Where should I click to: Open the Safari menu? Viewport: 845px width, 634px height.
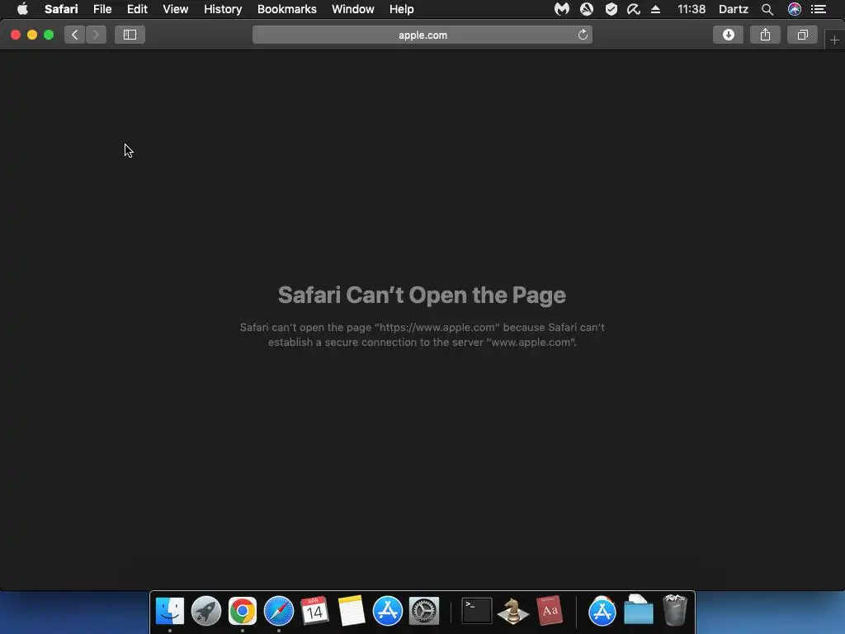click(x=61, y=9)
